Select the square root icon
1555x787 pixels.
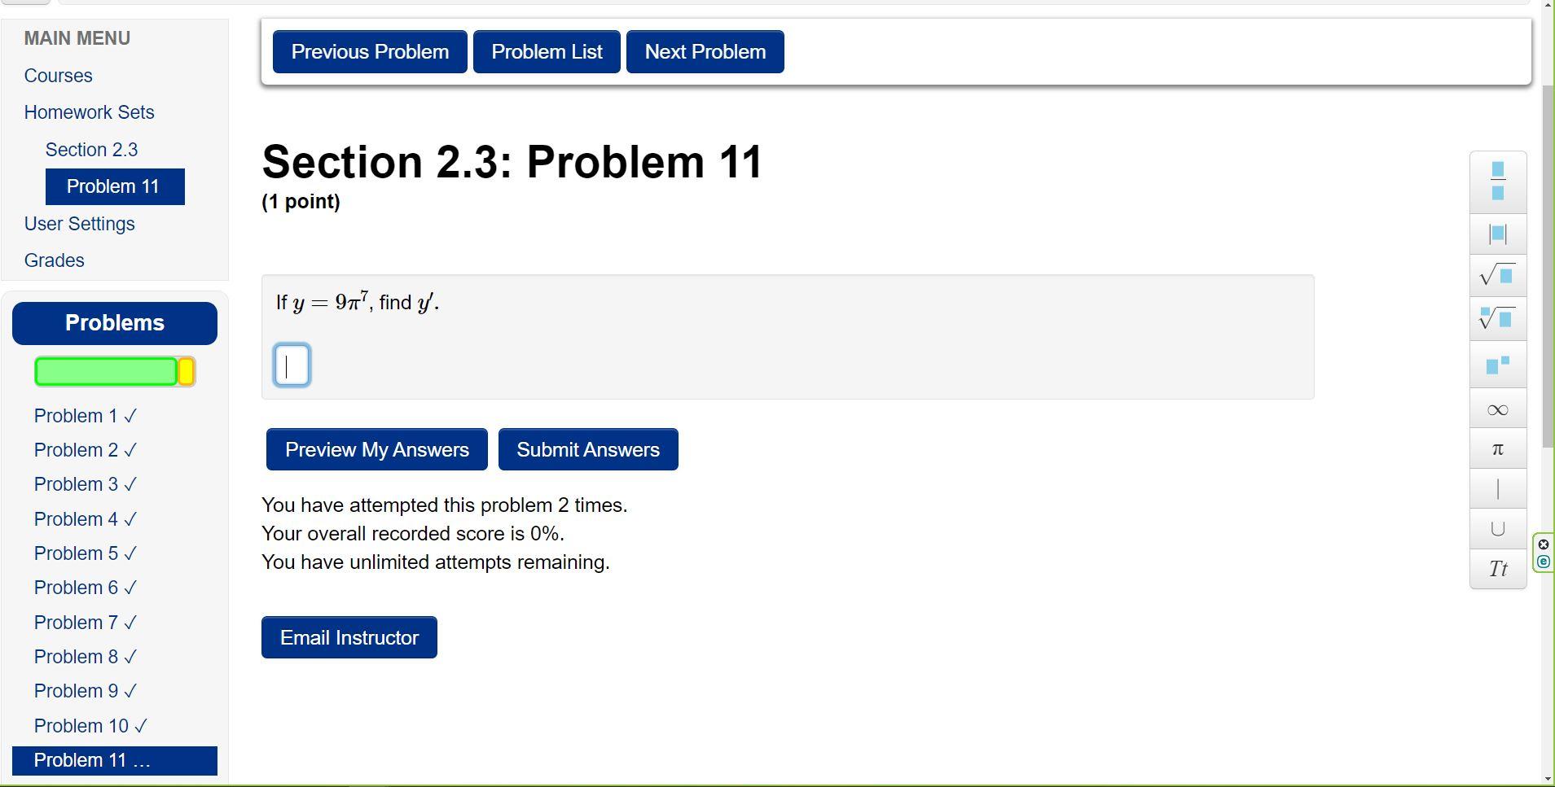click(x=1497, y=276)
